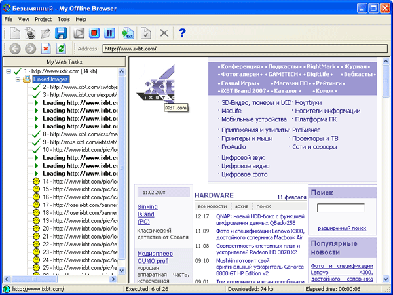Click the checkmark document toolbar icon
Viewport: 393px width, 295px height.
coord(146,33)
